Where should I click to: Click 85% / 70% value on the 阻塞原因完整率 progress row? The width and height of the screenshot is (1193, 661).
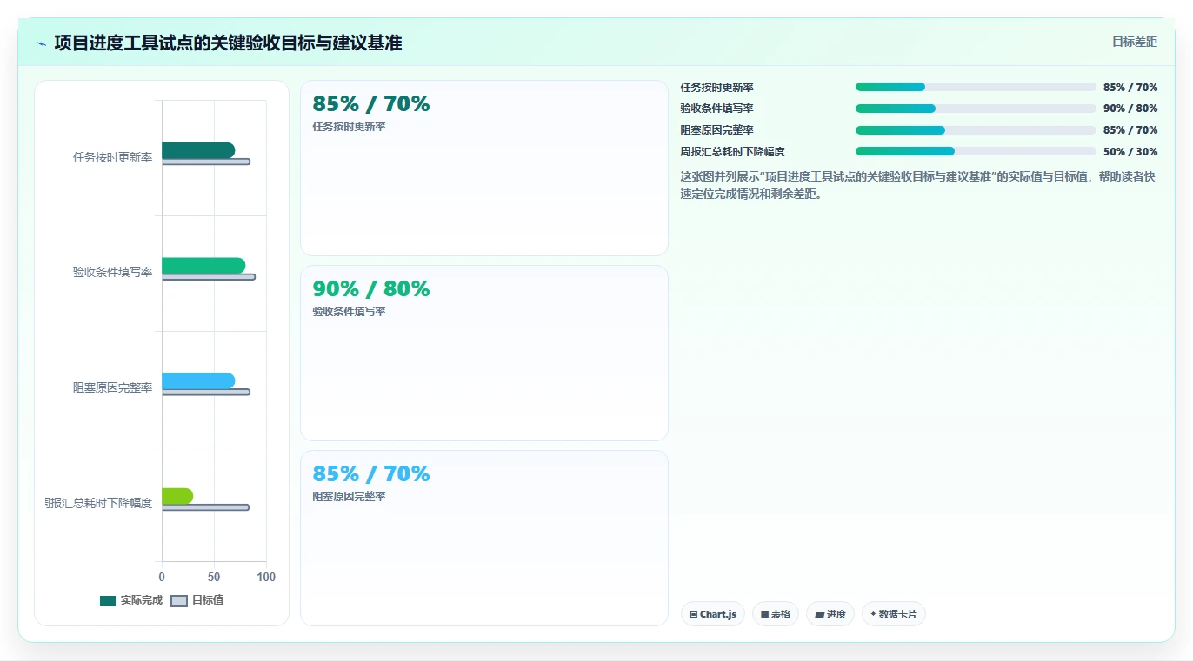(1130, 130)
